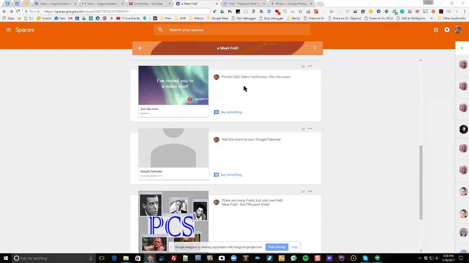The height and width of the screenshot is (263, 469).
Task: Open the Spaces hamburger menu
Action: 9,30
